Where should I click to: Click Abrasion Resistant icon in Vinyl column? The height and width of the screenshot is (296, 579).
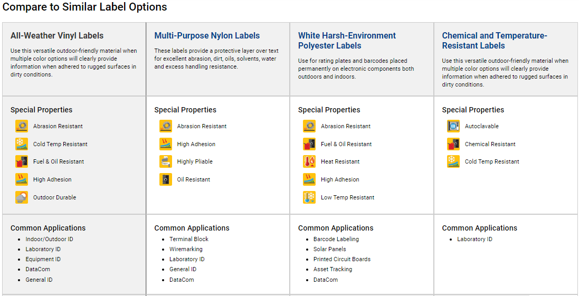click(22, 126)
